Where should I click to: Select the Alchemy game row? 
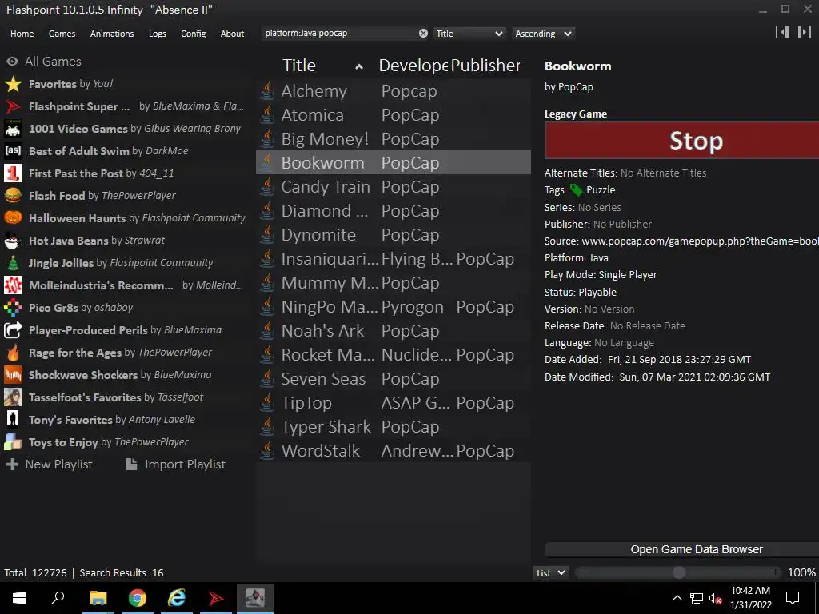(x=394, y=91)
